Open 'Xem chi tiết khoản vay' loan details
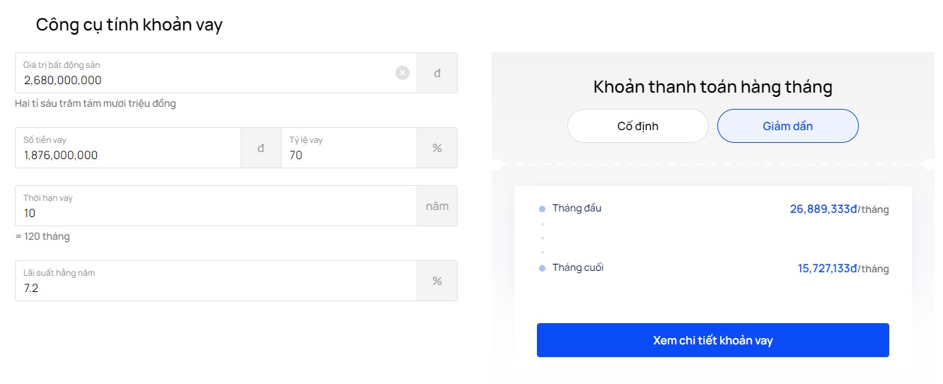 click(x=713, y=340)
